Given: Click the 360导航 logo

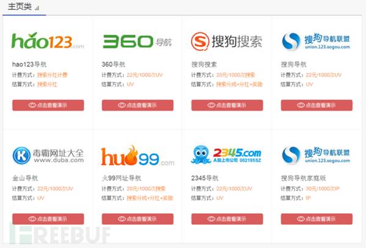Looking at the screenshot, I should tap(137, 42).
